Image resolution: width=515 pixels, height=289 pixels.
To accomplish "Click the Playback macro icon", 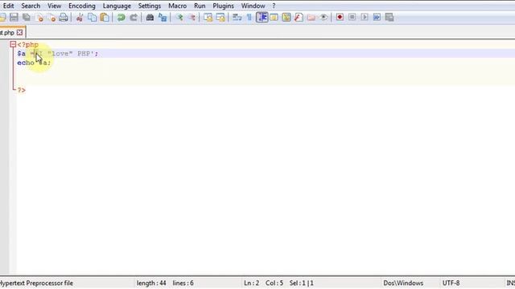I will [365, 17].
